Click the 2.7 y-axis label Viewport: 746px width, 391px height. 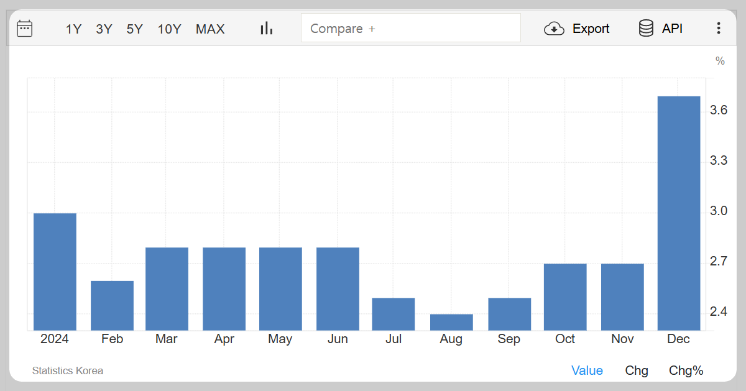[x=719, y=261]
